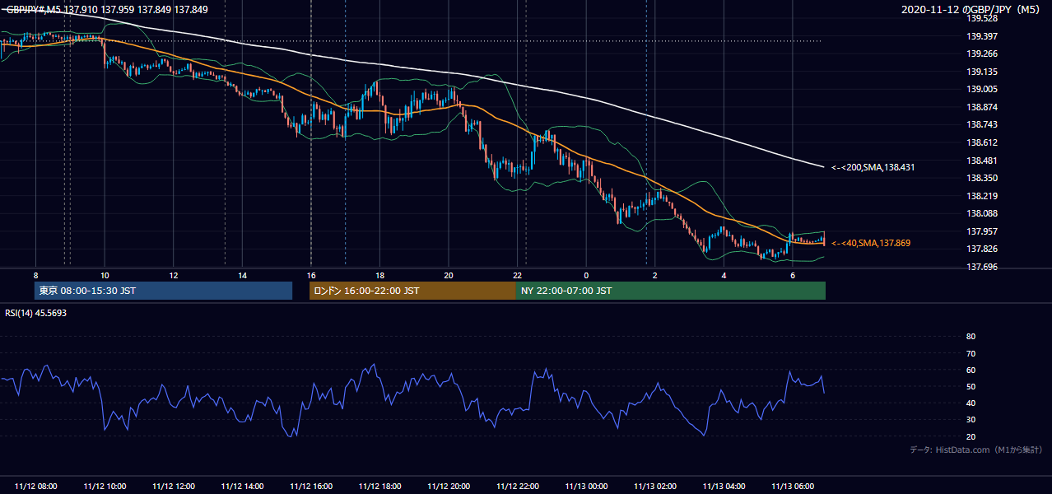Click price axis label 138.743
Image resolution: width=1052 pixels, height=494 pixels.
(981, 125)
